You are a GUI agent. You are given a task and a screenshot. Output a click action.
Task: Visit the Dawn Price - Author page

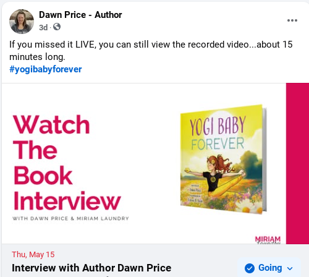[x=80, y=15]
